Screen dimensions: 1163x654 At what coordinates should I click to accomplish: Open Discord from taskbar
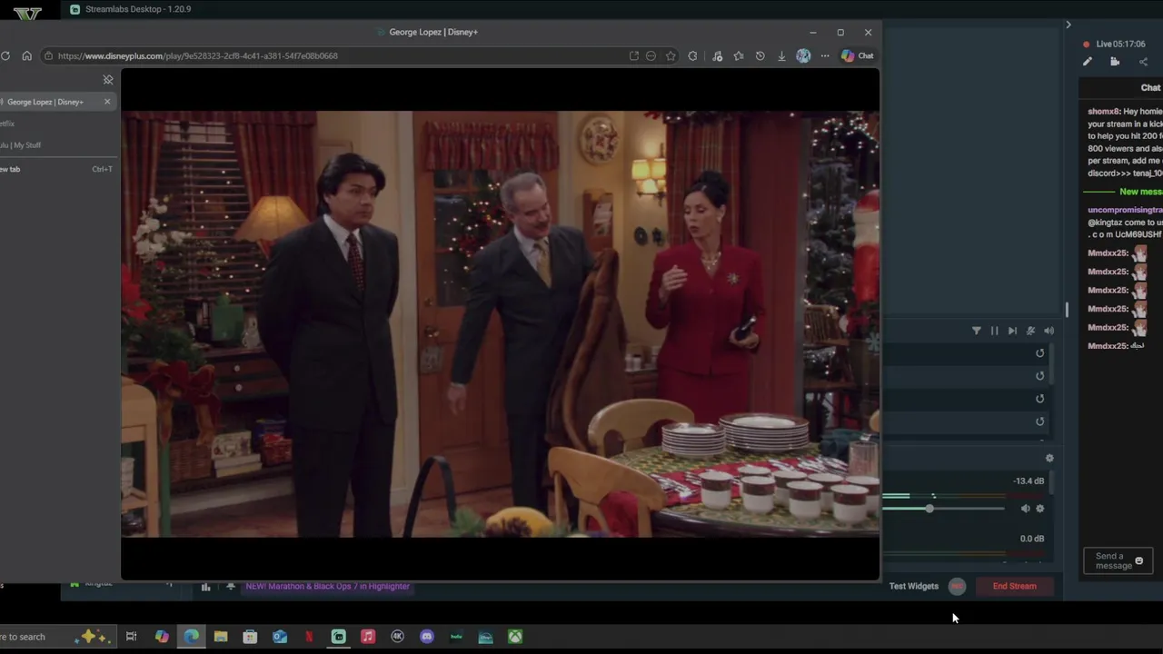point(427,637)
